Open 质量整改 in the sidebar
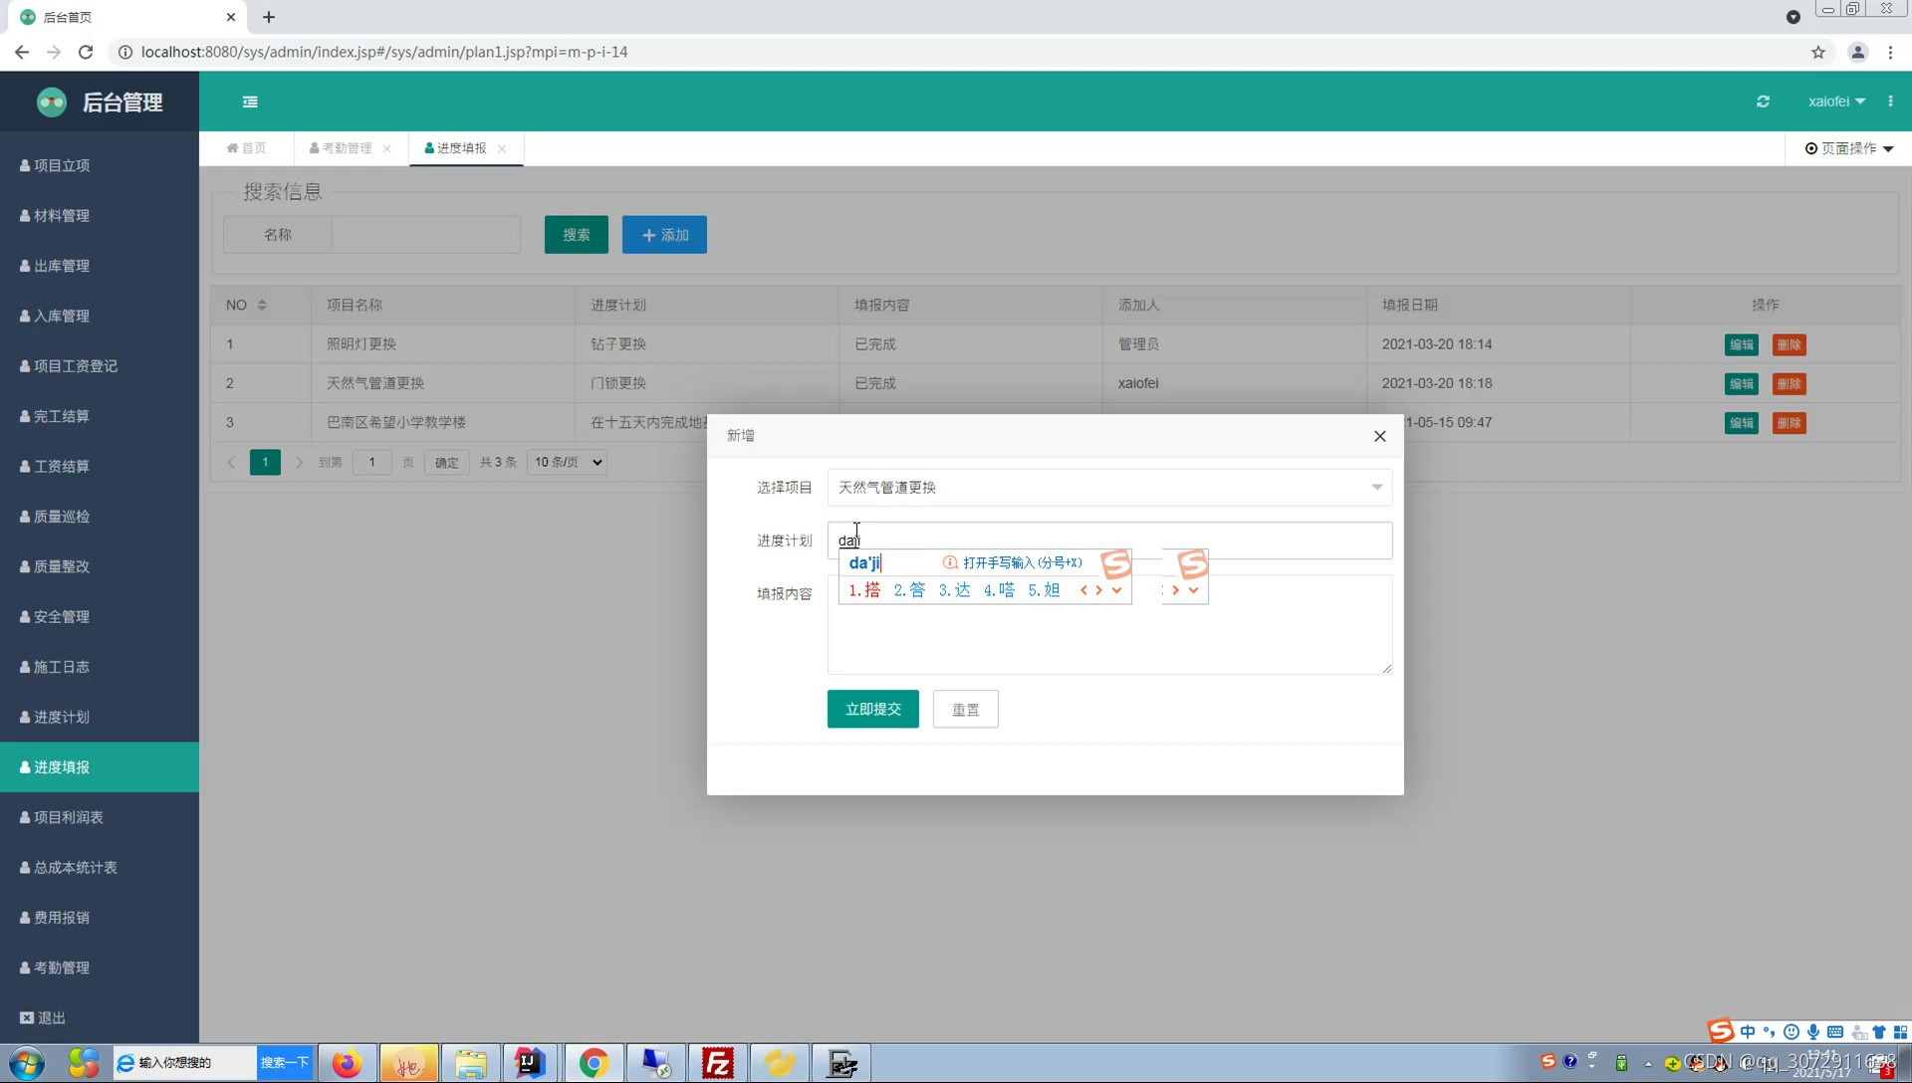This screenshot has width=1912, height=1083. (x=100, y=566)
